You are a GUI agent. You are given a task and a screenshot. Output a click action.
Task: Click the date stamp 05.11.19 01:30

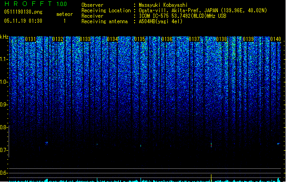(x=23, y=21)
